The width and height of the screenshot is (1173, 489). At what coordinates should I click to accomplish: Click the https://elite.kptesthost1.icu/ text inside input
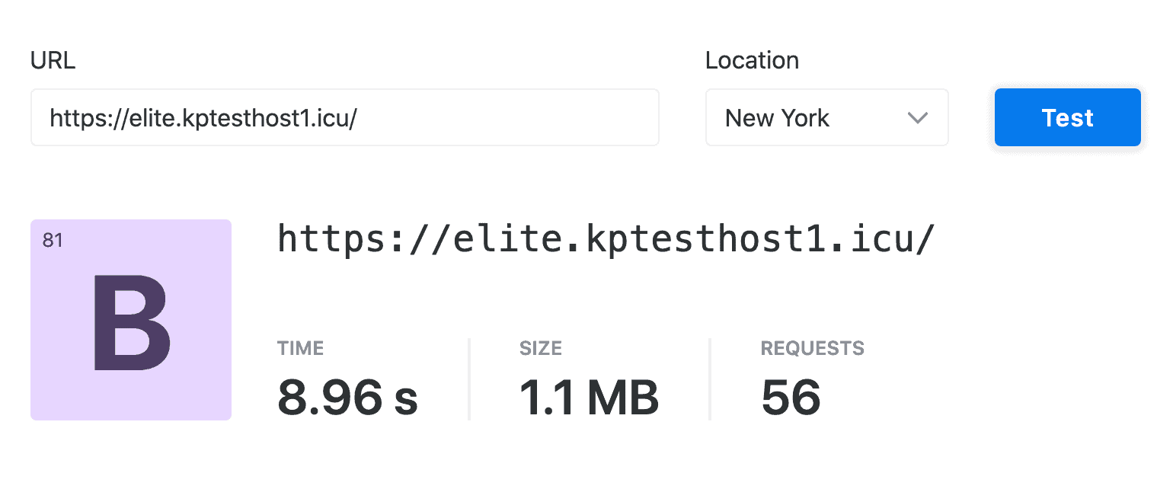point(203,118)
